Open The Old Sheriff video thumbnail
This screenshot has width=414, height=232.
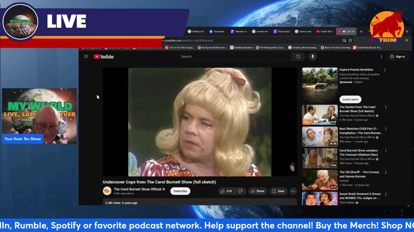[x=320, y=180]
